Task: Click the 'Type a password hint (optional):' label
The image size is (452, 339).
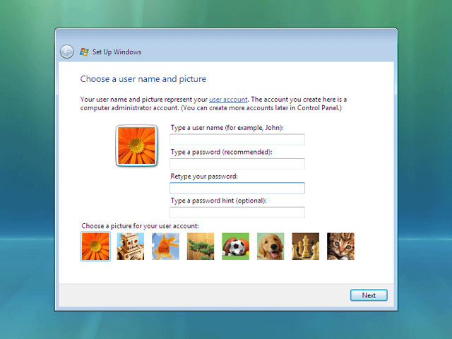Action: 218,201
